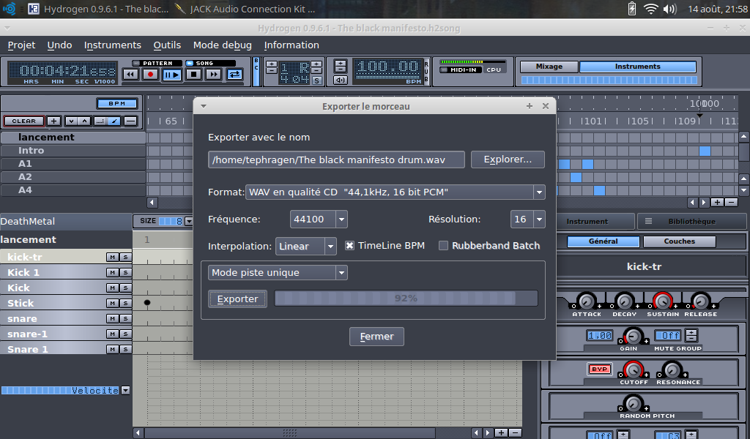
Task: Open the main window menu arrow at top-left
Action: pos(7,29)
